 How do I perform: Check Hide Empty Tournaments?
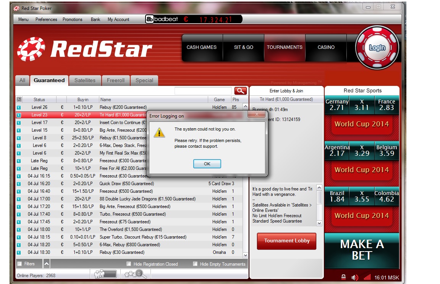point(195,264)
